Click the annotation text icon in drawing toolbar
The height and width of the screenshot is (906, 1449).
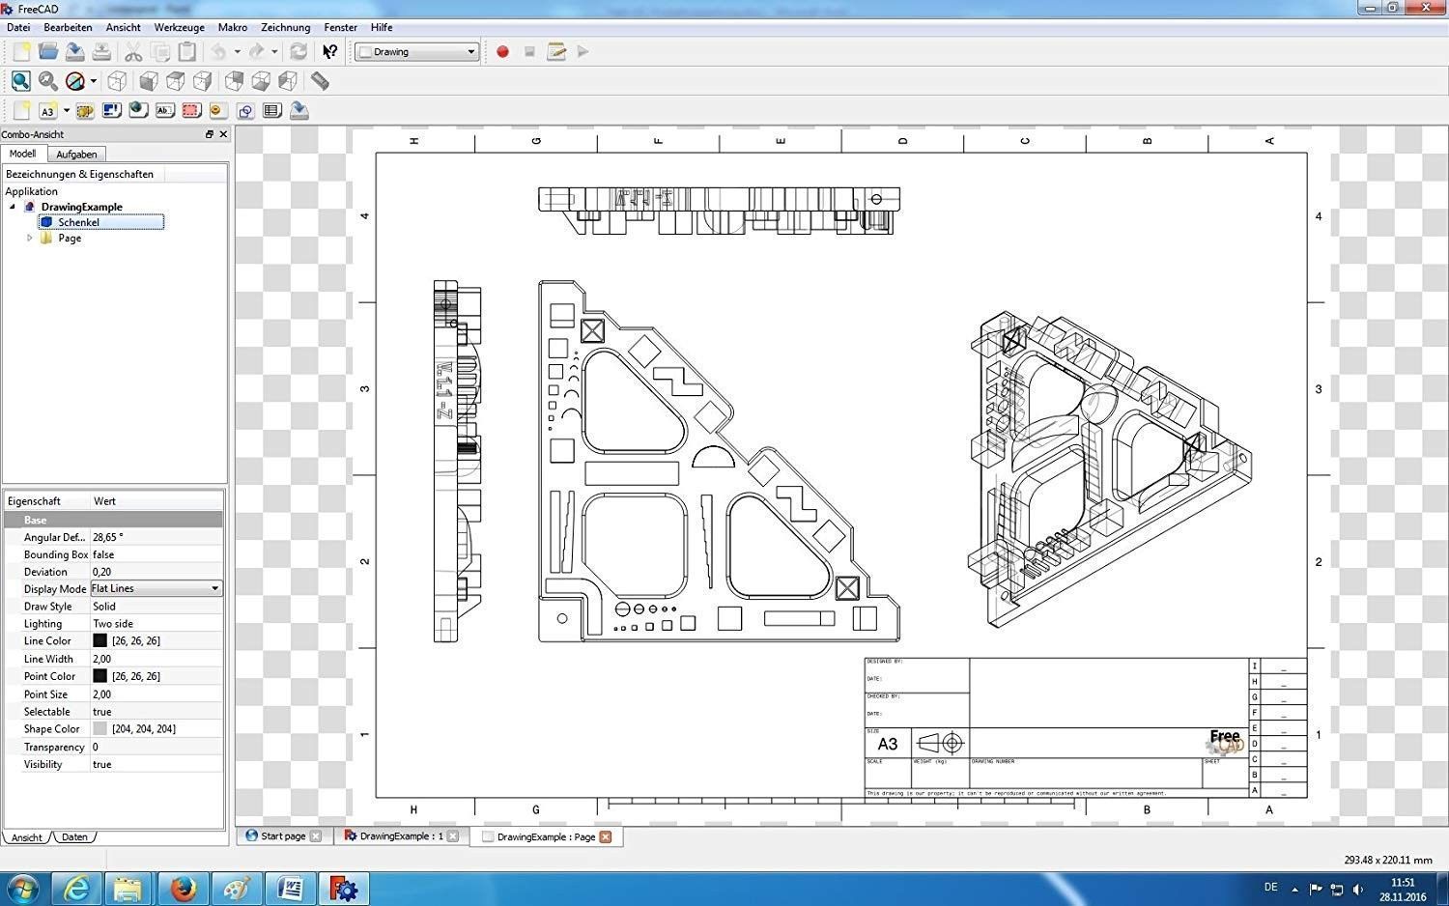click(164, 111)
